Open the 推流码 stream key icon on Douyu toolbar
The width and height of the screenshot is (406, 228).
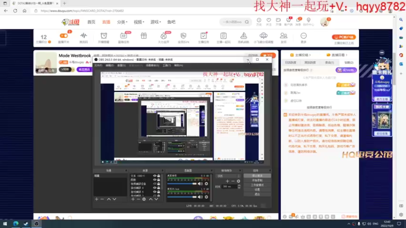83,35
